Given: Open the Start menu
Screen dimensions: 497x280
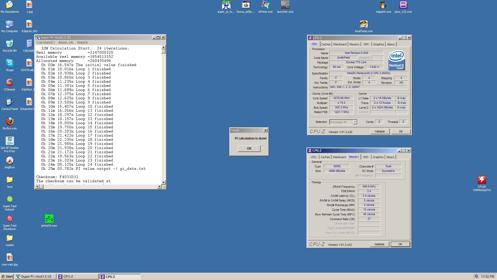Looking at the screenshot, I should (x=7, y=277).
